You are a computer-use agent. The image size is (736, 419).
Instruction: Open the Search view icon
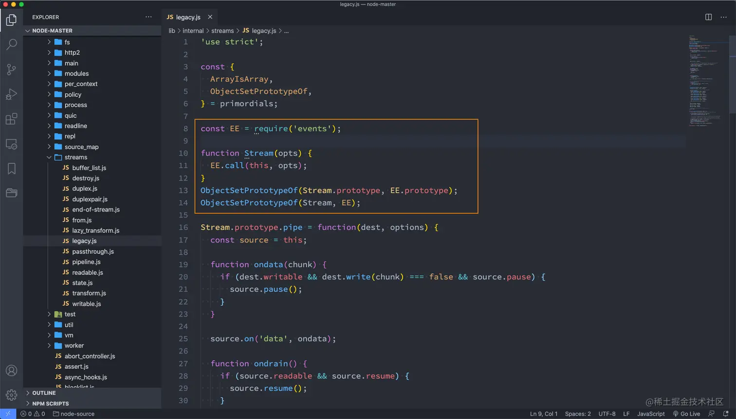tap(11, 45)
